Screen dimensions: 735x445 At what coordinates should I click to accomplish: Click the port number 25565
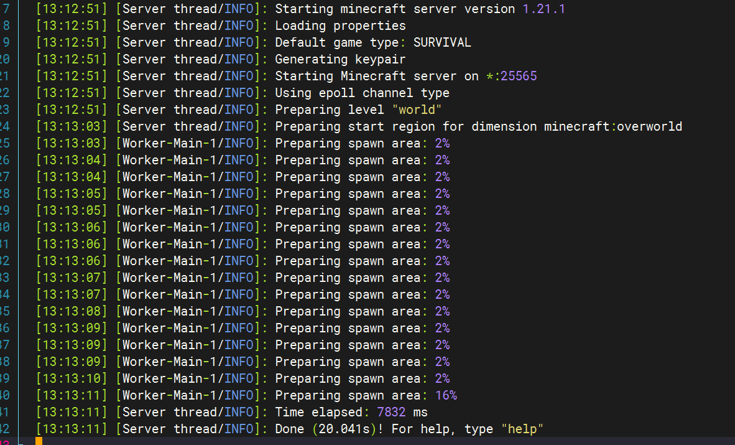[x=519, y=76]
